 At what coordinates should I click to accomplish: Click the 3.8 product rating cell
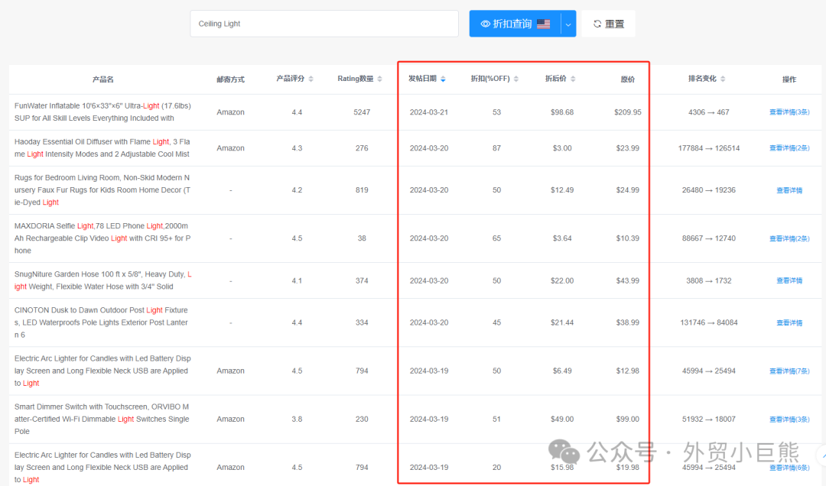297,419
